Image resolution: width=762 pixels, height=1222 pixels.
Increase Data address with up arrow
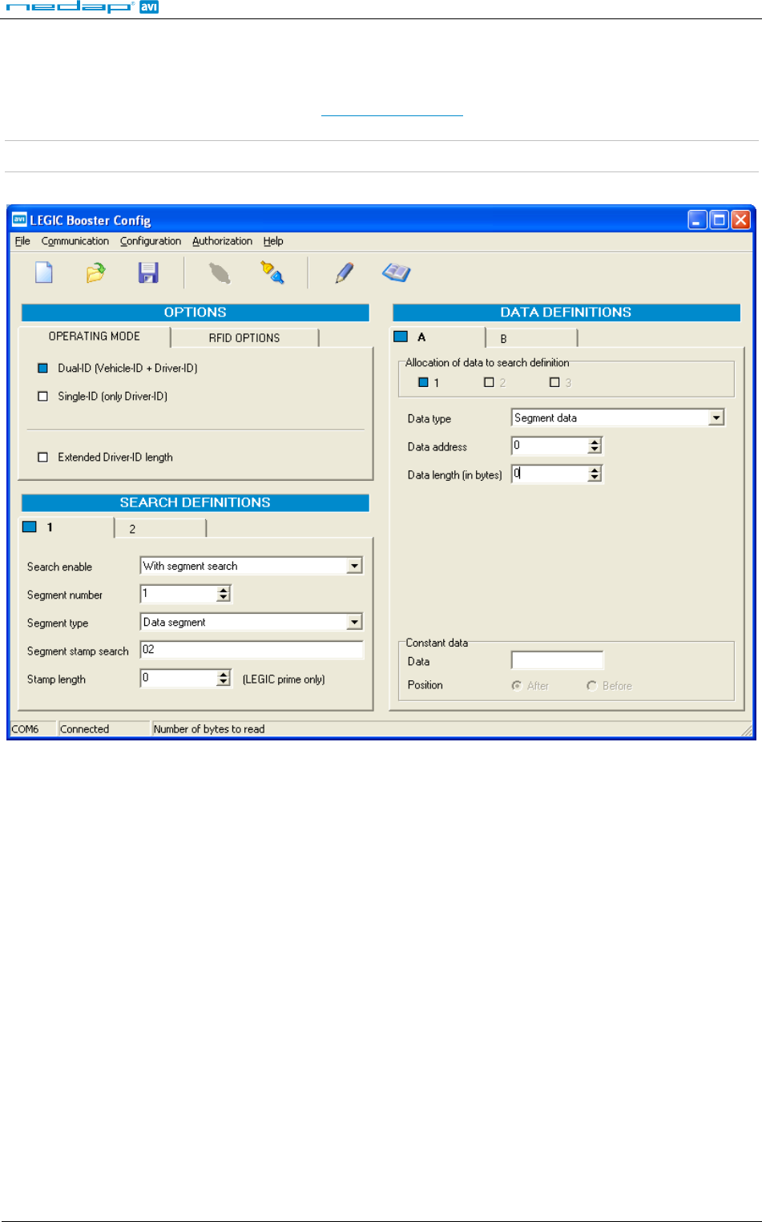tap(595, 442)
